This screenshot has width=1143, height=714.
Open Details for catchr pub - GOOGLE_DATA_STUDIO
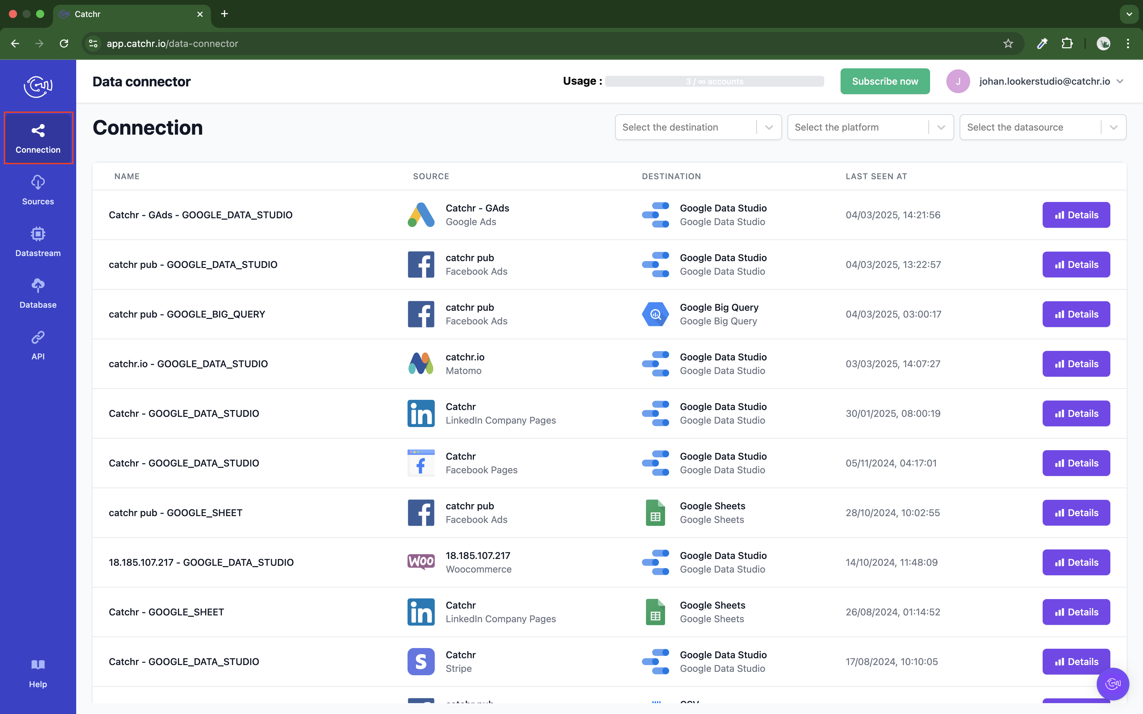pyautogui.click(x=1076, y=265)
